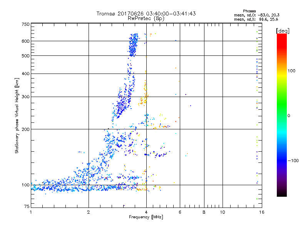
Task: Click the dense blue cluster above 600 km
Action: click(133, 45)
